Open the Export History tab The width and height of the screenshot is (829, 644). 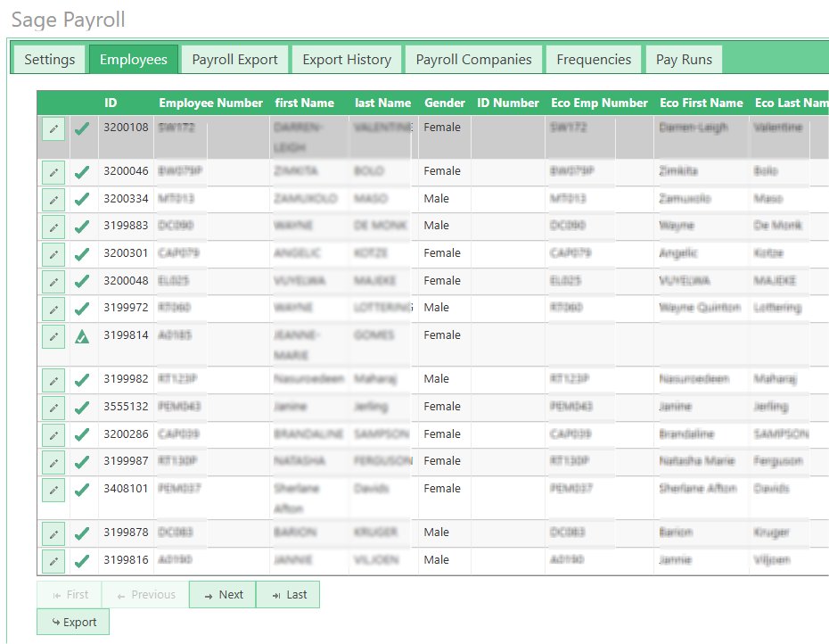(347, 59)
